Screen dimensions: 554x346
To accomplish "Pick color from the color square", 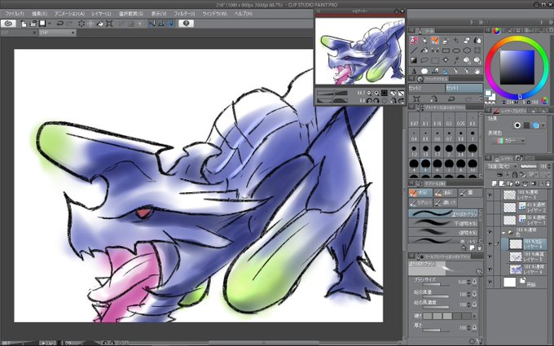I will [517, 67].
